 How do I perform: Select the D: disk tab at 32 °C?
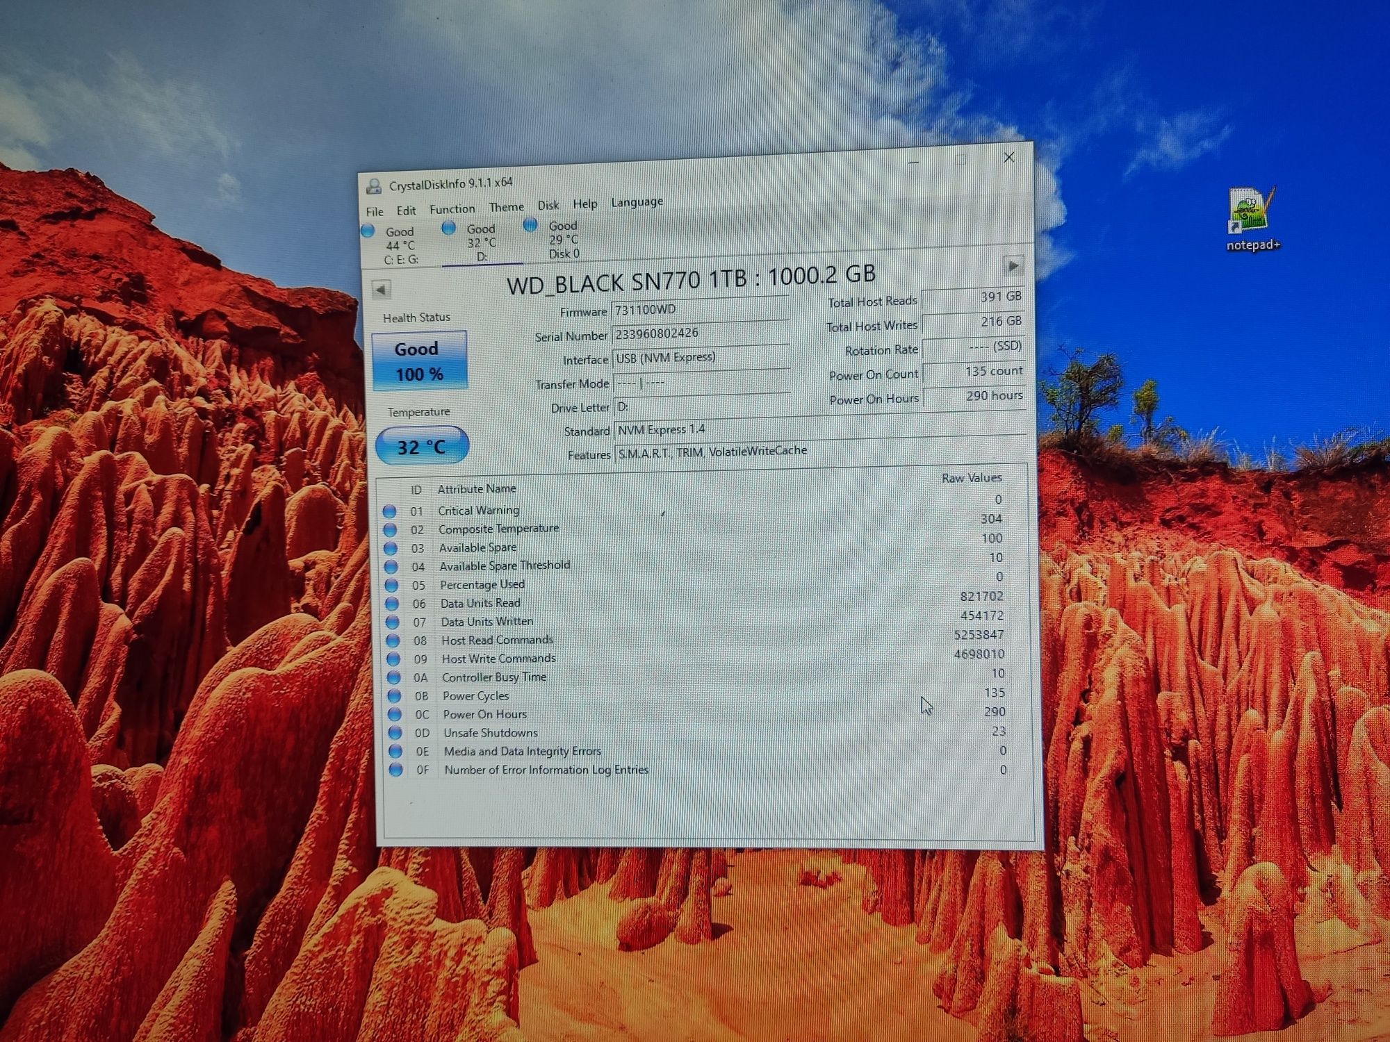tap(481, 242)
